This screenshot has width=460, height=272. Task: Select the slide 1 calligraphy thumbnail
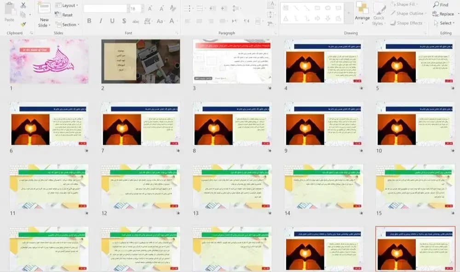[x=49, y=62]
